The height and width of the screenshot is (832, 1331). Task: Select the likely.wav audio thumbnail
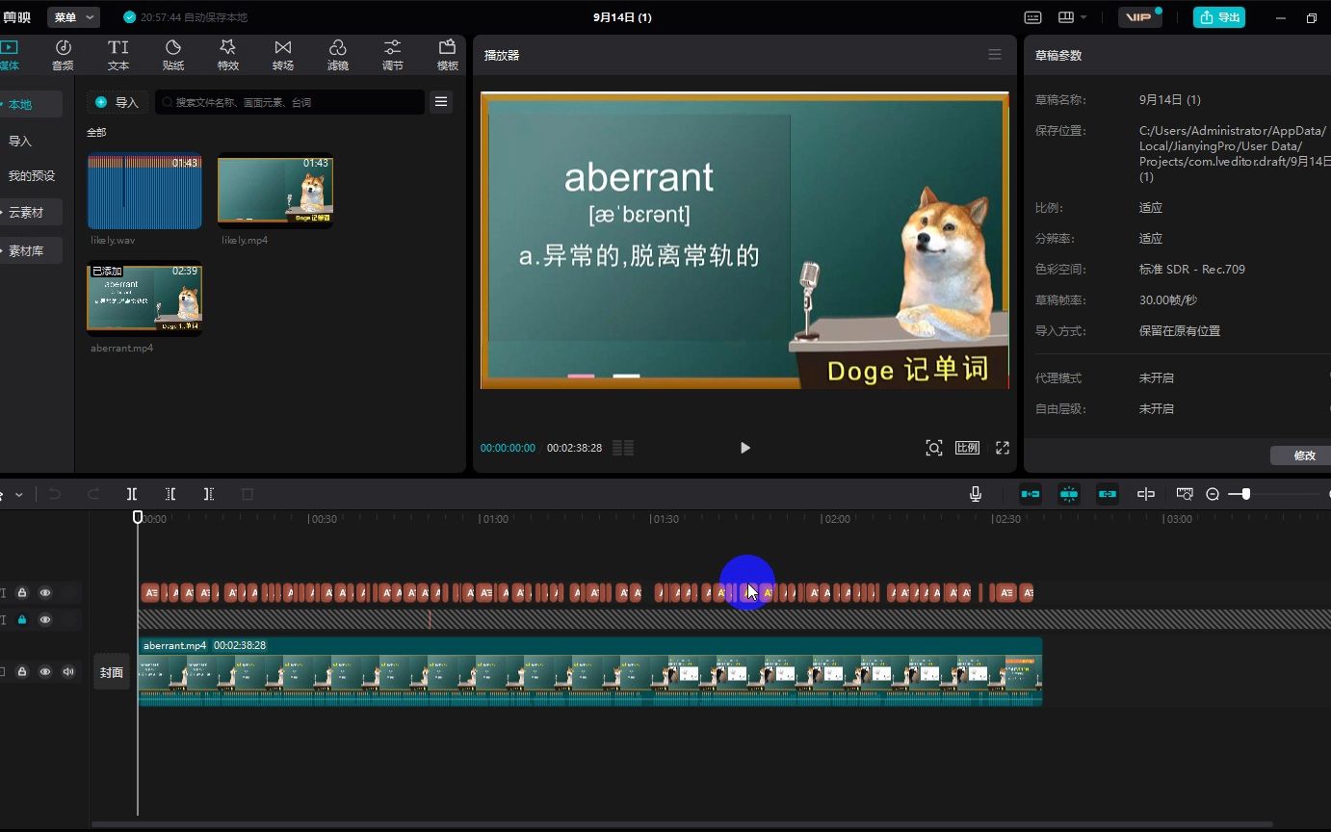click(x=144, y=192)
